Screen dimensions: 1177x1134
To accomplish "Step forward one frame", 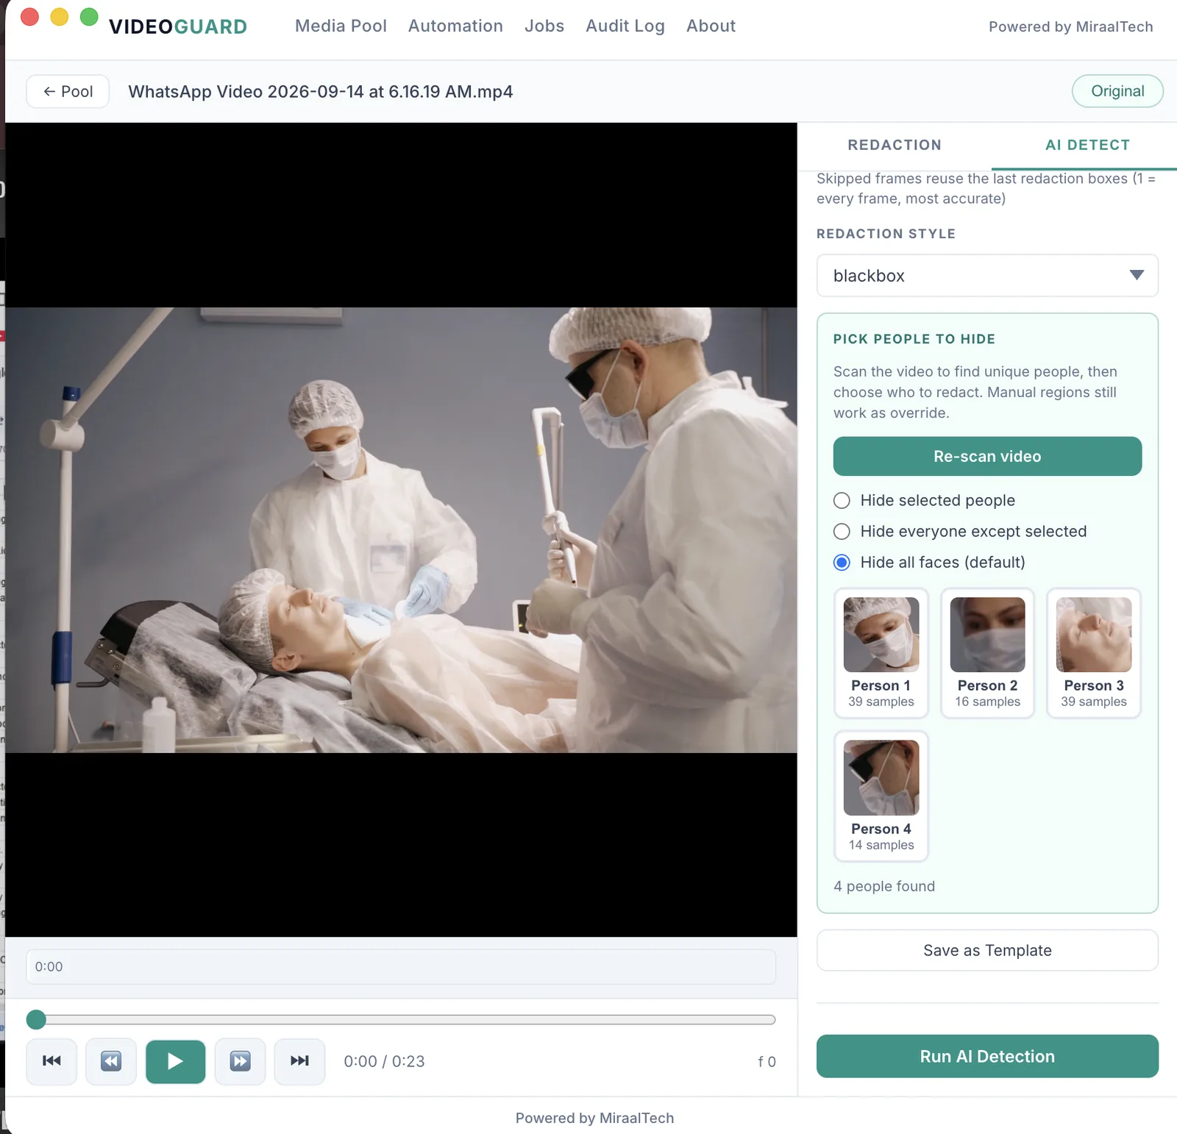I will point(240,1061).
